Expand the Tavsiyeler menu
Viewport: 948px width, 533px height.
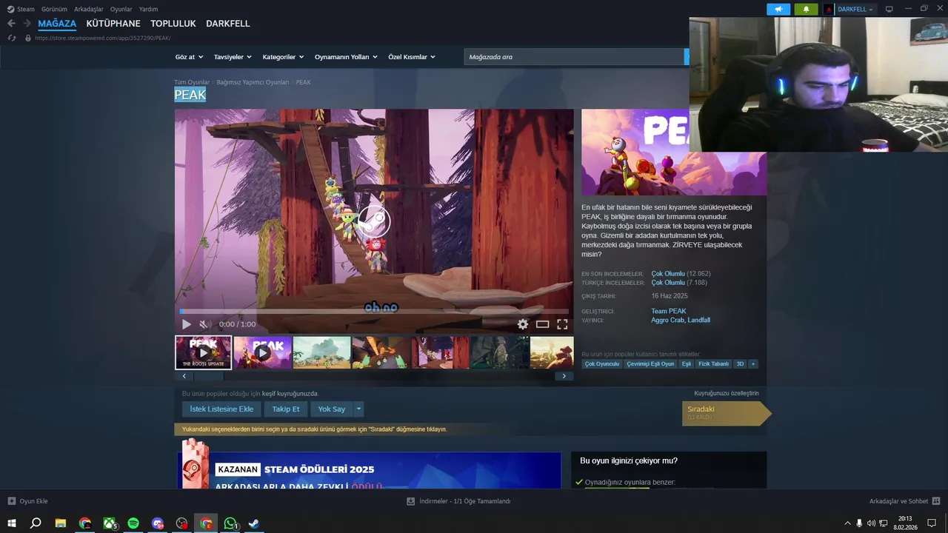233,57
